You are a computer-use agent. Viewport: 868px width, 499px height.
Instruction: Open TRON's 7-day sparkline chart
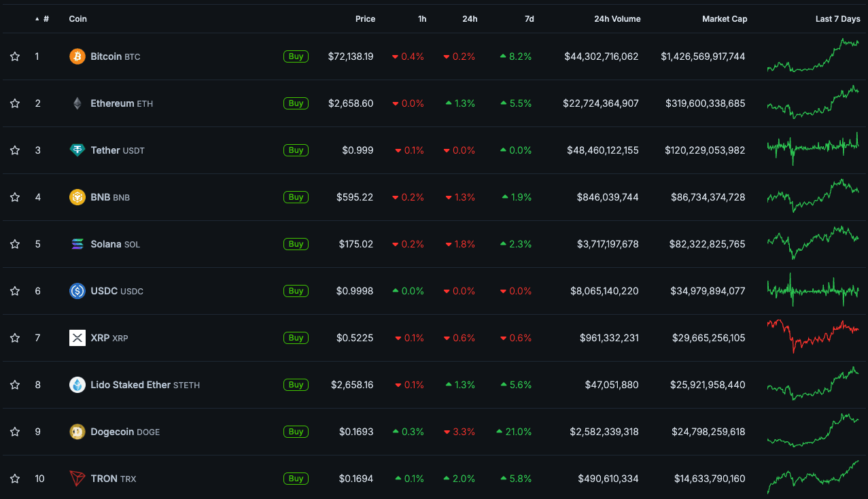coord(813,477)
